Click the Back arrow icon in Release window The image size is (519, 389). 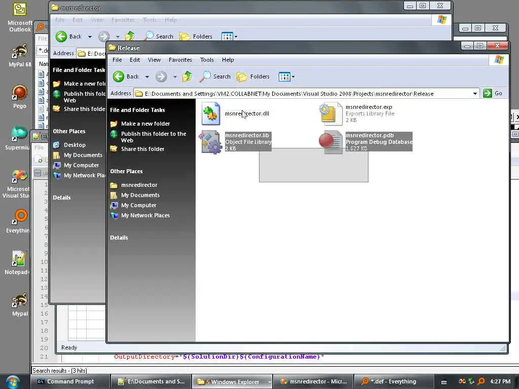[119, 77]
